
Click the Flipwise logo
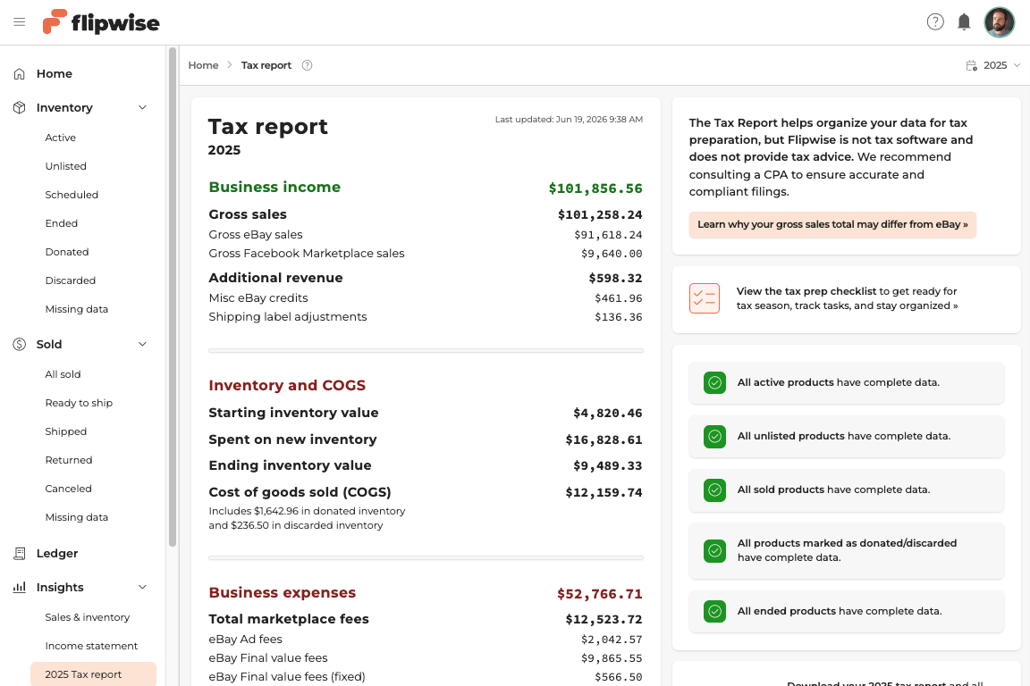click(101, 22)
